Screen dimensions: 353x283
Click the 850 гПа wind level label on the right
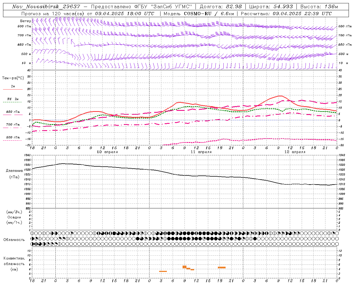click(x=345, y=44)
